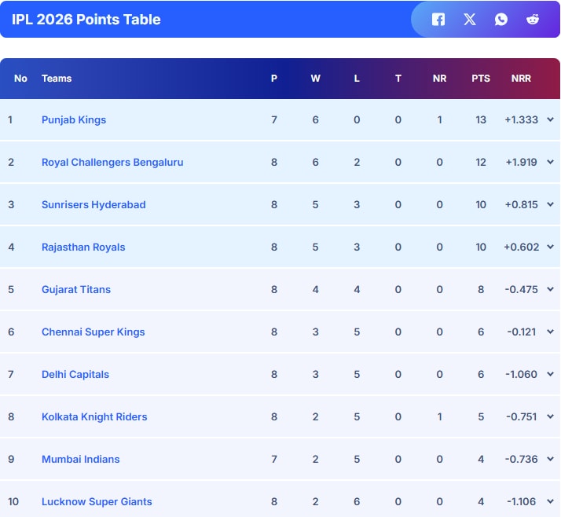Image resolution: width=561 pixels, height=517 pixels.
Task: Share points table on Facebook
Action: (438, 20)
